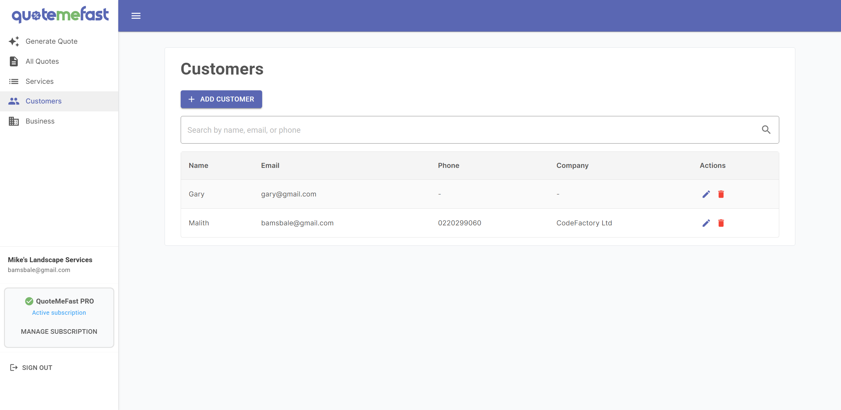This screenshot has width=841, height=410.
Task: Open All Quotes menu item
Action: [x=59, y=61]
